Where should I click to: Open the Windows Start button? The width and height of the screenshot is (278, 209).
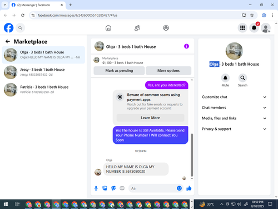click(6, 205)
